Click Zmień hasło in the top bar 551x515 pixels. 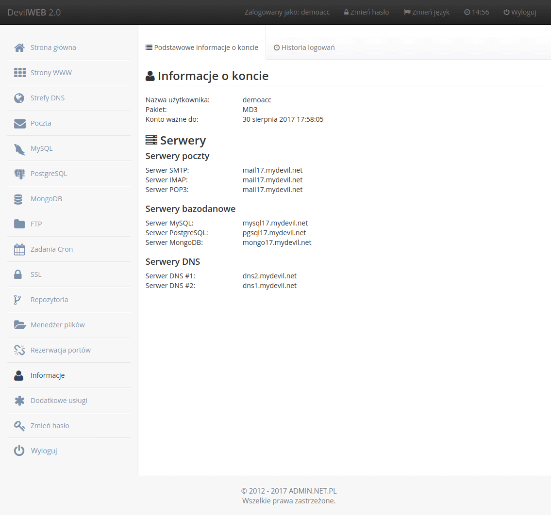pyautogui.click(x=367, y=12)
